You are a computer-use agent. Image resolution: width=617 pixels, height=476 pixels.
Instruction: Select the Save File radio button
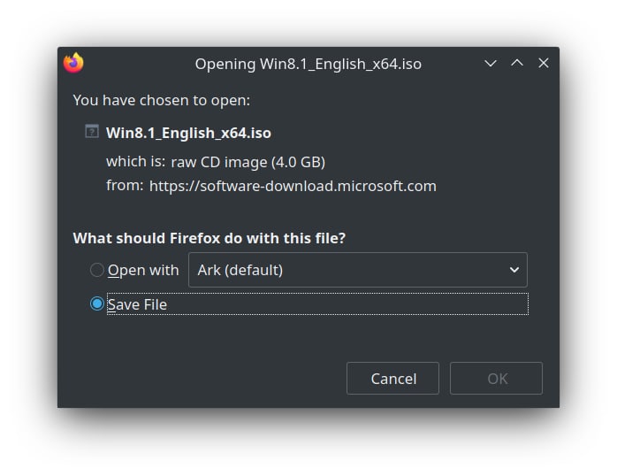pos(97,304)
